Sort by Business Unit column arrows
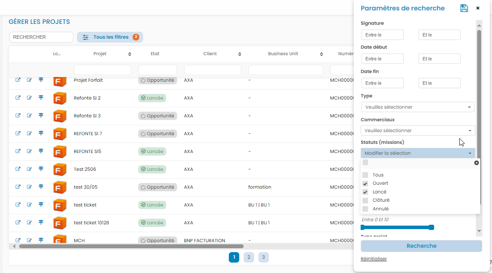Image resolution: width=492 pixels, height=273 pixels. pyautogui.click(x=321, y=54)
